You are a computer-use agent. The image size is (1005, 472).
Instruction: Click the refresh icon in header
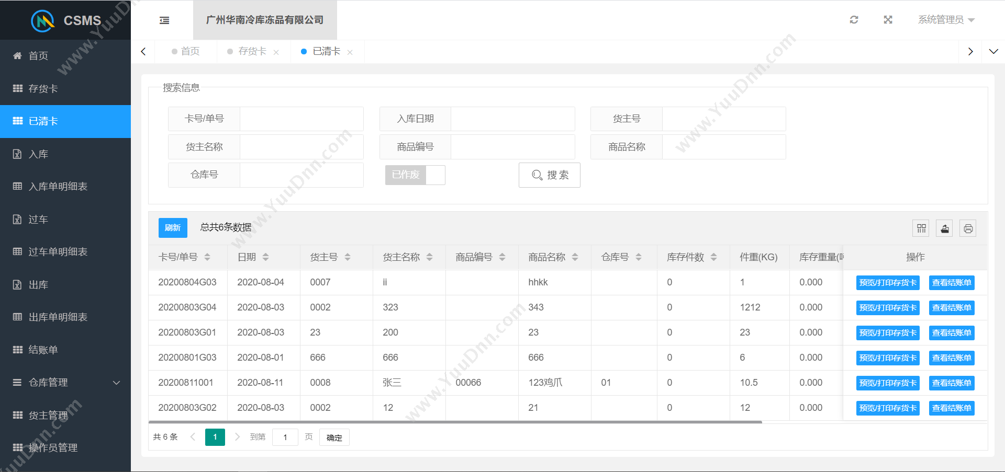coord(854,20)
